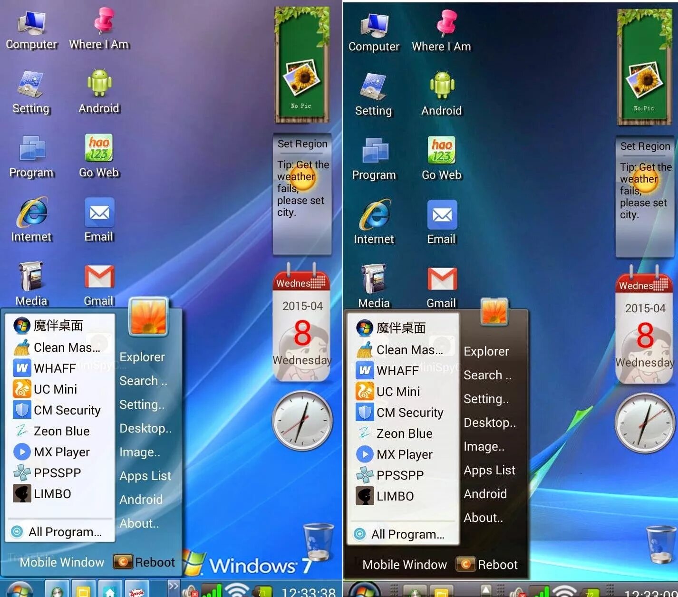Viewport: 678px width, 597px height.
Task: Choose Image.. in right start menu
Action: pos(484,446)
